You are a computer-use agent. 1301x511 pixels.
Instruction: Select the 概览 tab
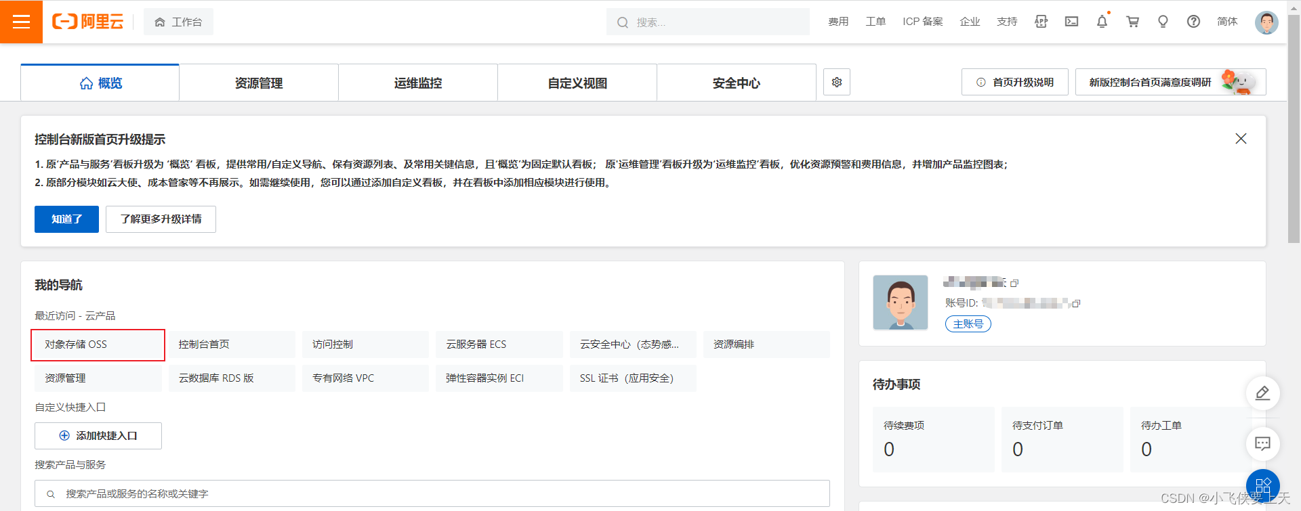click(100, 83)
